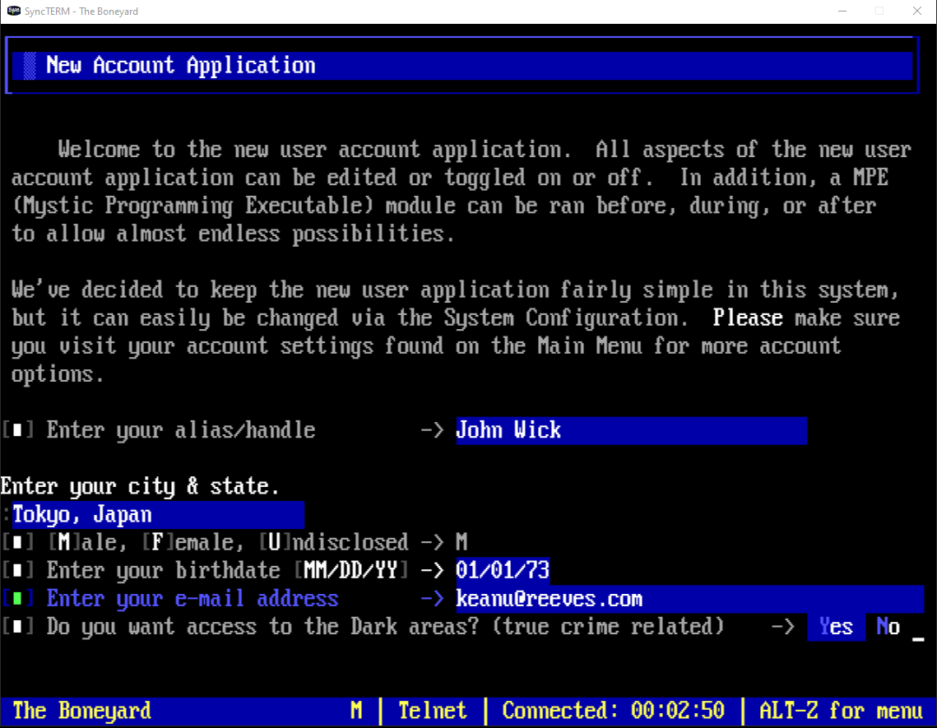
Task: Click the SyncTERM - The Boneyard window title
Action: [81, 12]
